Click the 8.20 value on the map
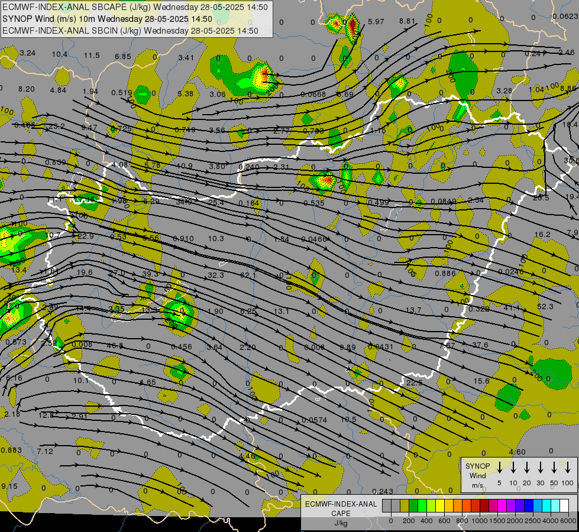Viewport: 579px width, 532px height. [x=26, y=89]
